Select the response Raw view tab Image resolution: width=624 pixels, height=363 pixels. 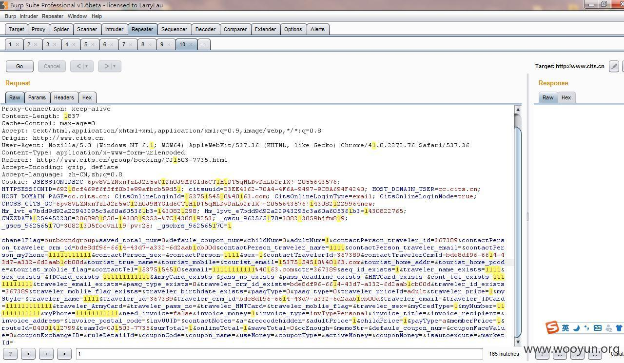coord(548,97)
